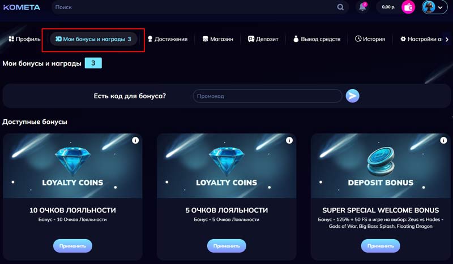The height and width of the screenshot is (264, 453).
Task: View the История tab
Action: point(370,39)
